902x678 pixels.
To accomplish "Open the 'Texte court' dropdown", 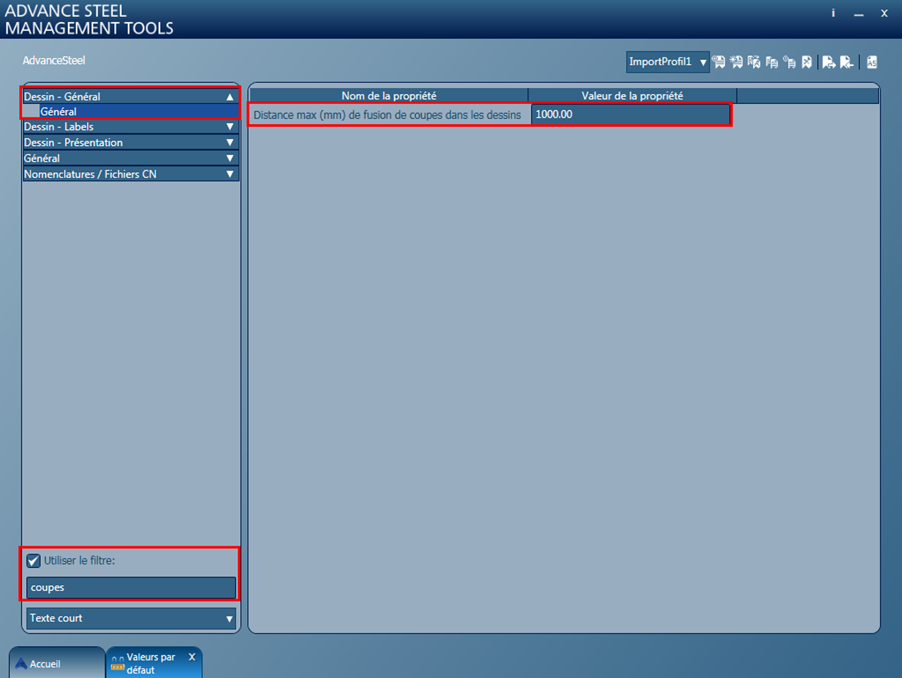I will (131, 618).
